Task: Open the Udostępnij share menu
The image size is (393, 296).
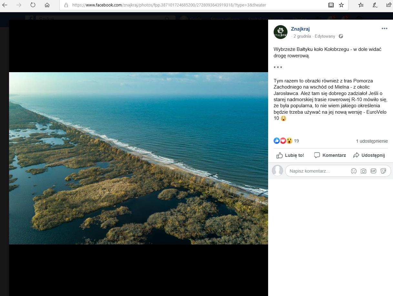Action: tap(369, 155)
